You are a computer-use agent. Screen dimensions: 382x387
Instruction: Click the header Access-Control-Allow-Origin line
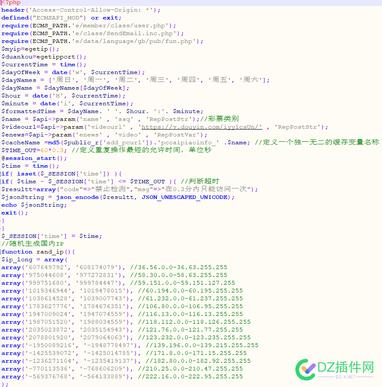81,10
